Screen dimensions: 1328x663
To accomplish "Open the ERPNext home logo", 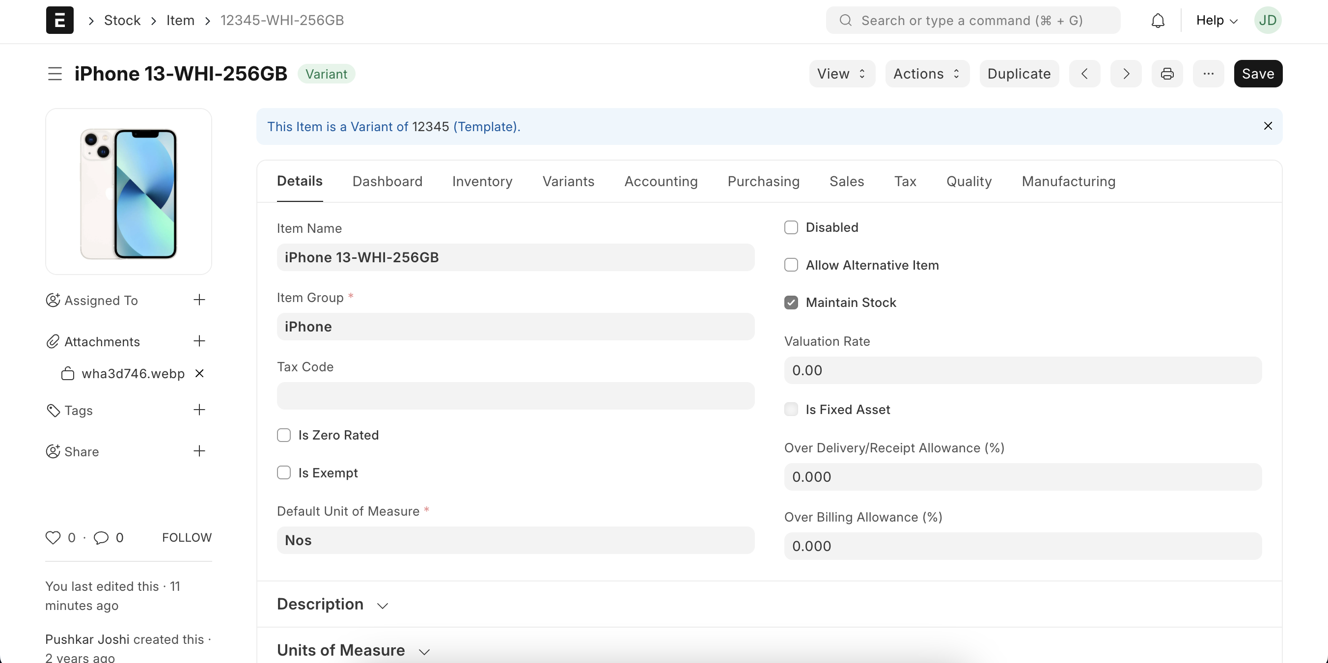I will 59,20.
